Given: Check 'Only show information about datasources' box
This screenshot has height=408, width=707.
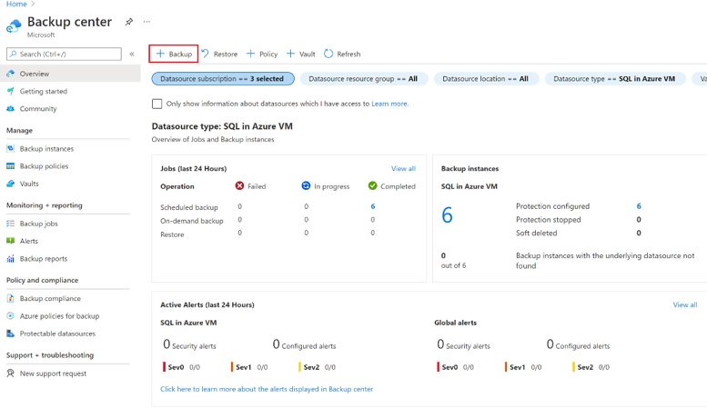Looking at the screenshot, I should point(157,104).
